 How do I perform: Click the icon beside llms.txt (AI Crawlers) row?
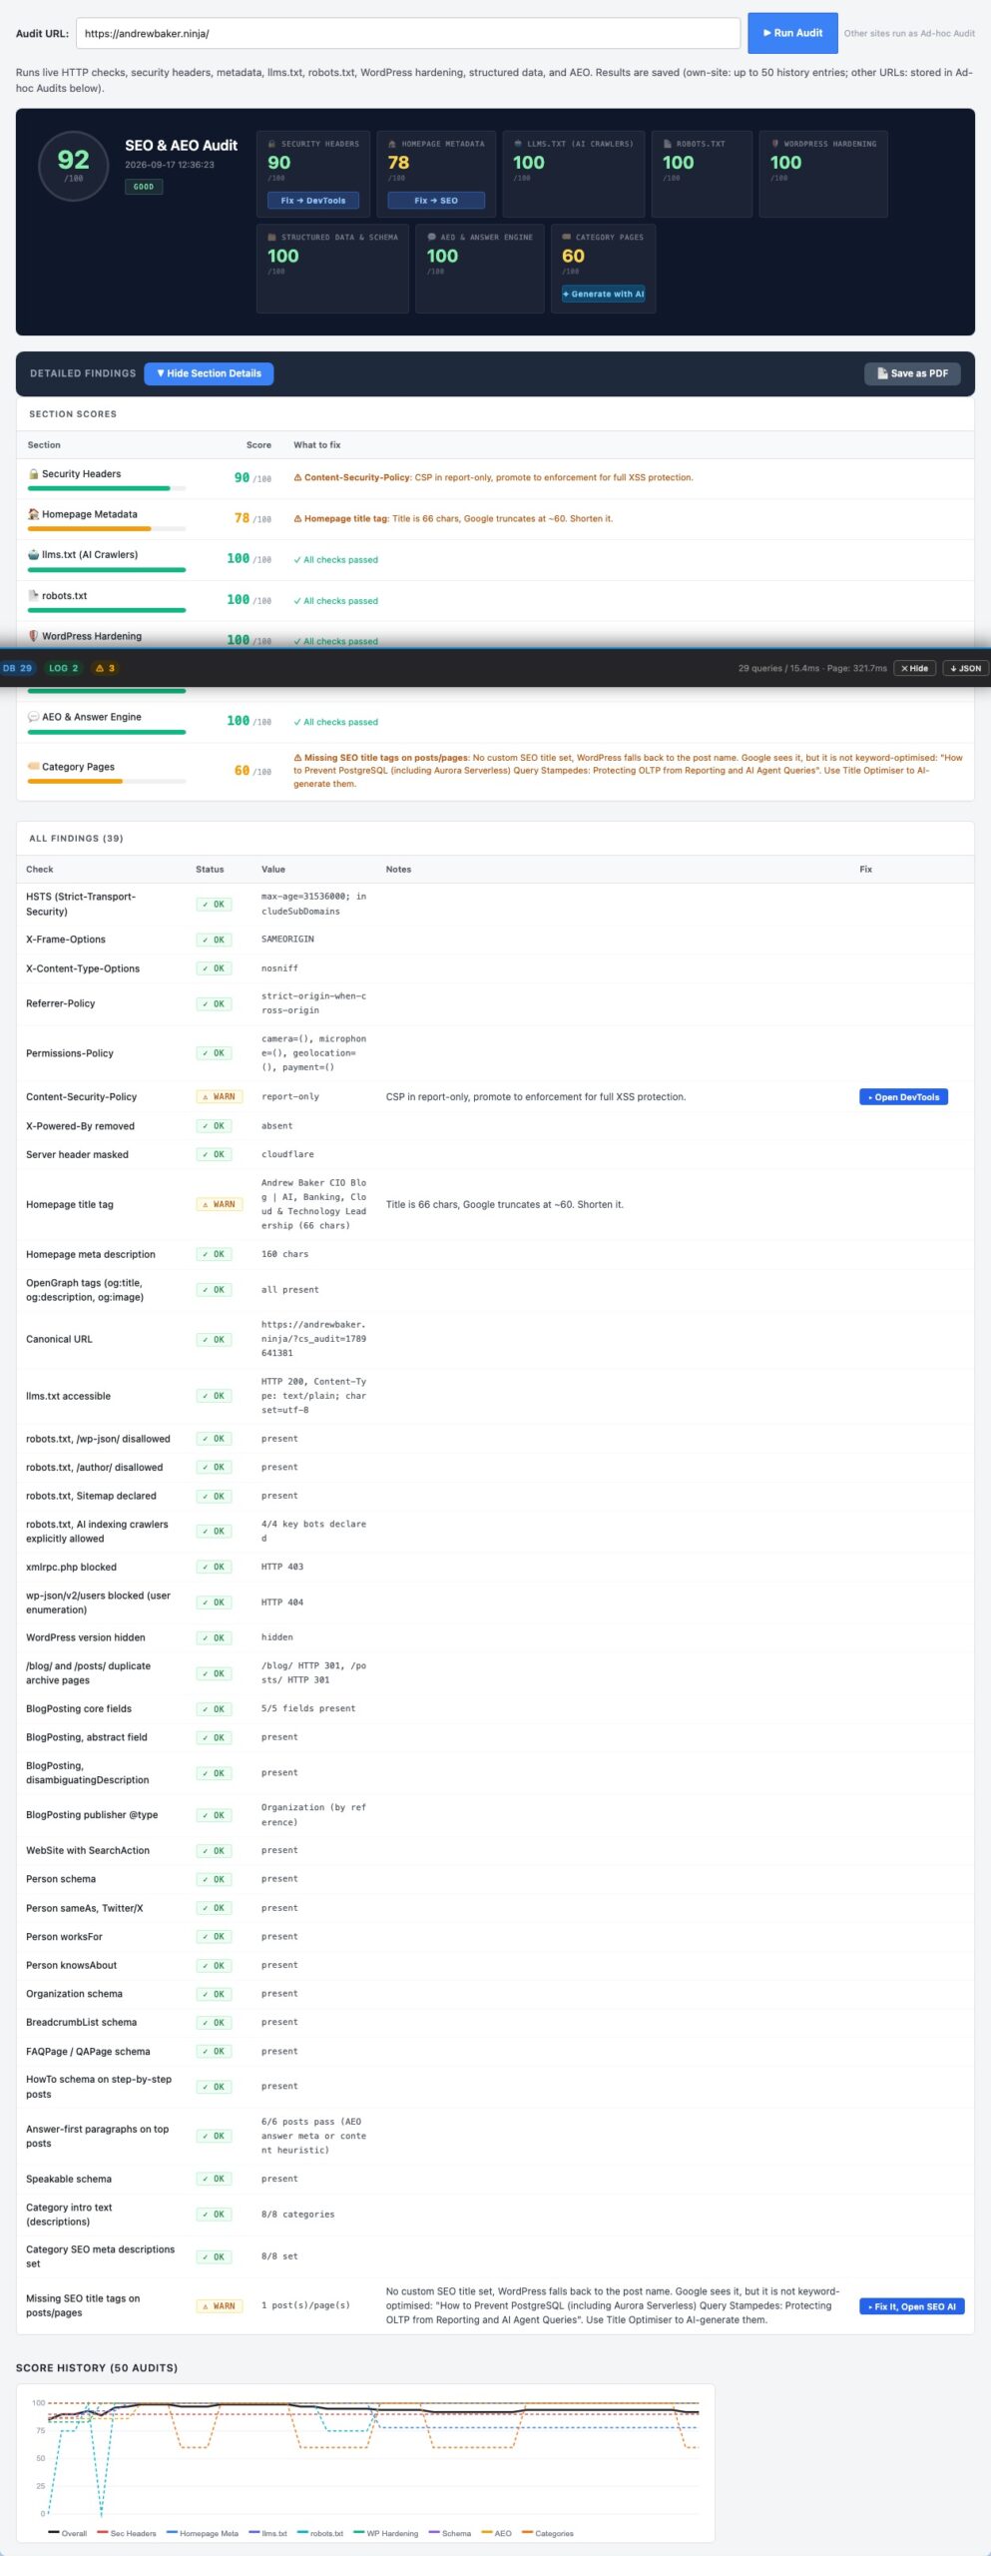click(x=34, y=555)
